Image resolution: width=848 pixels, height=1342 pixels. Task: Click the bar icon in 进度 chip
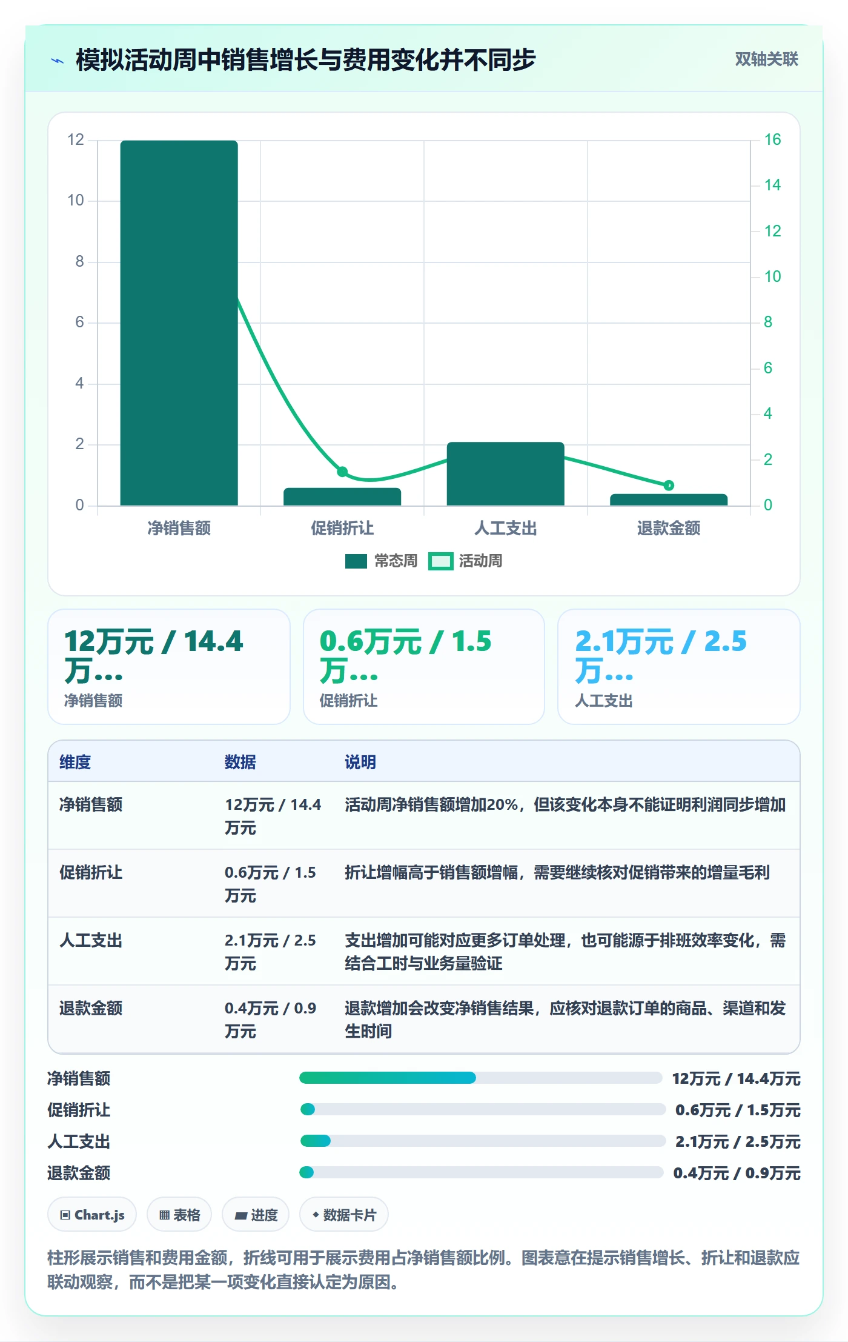tap(241, 1215)
